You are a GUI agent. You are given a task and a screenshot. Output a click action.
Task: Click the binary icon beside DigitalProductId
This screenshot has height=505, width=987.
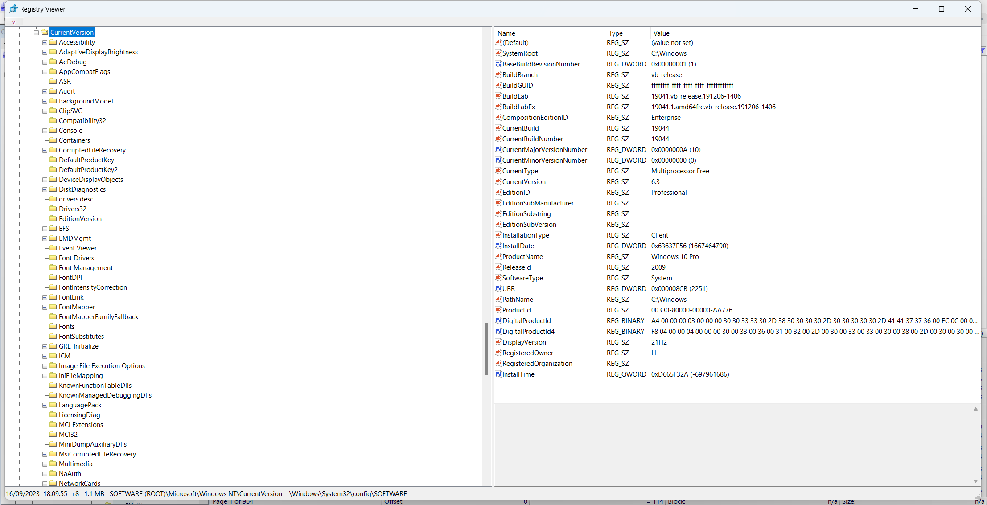(x=498, y=320)
